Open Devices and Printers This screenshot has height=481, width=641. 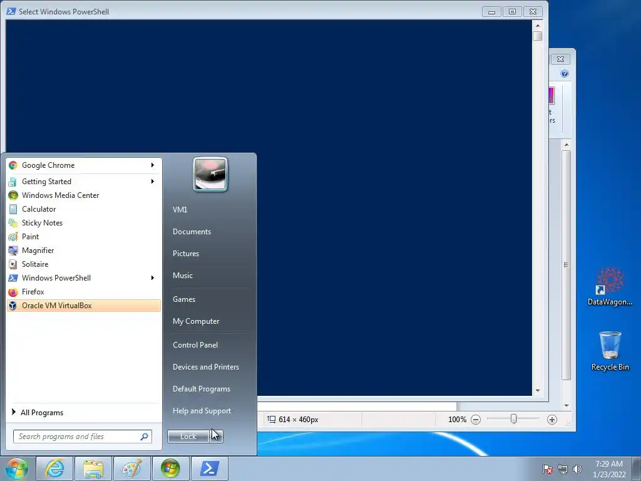click(x=205, y=367)
